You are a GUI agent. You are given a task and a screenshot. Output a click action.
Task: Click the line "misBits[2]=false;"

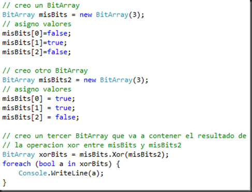37,52
